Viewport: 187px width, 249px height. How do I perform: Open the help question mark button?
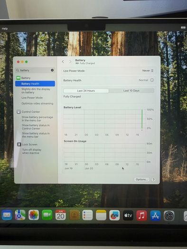click(x=153, y=180)
